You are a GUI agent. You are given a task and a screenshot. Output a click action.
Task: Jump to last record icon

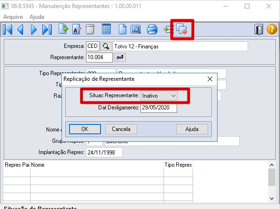(x=47, y=30)
